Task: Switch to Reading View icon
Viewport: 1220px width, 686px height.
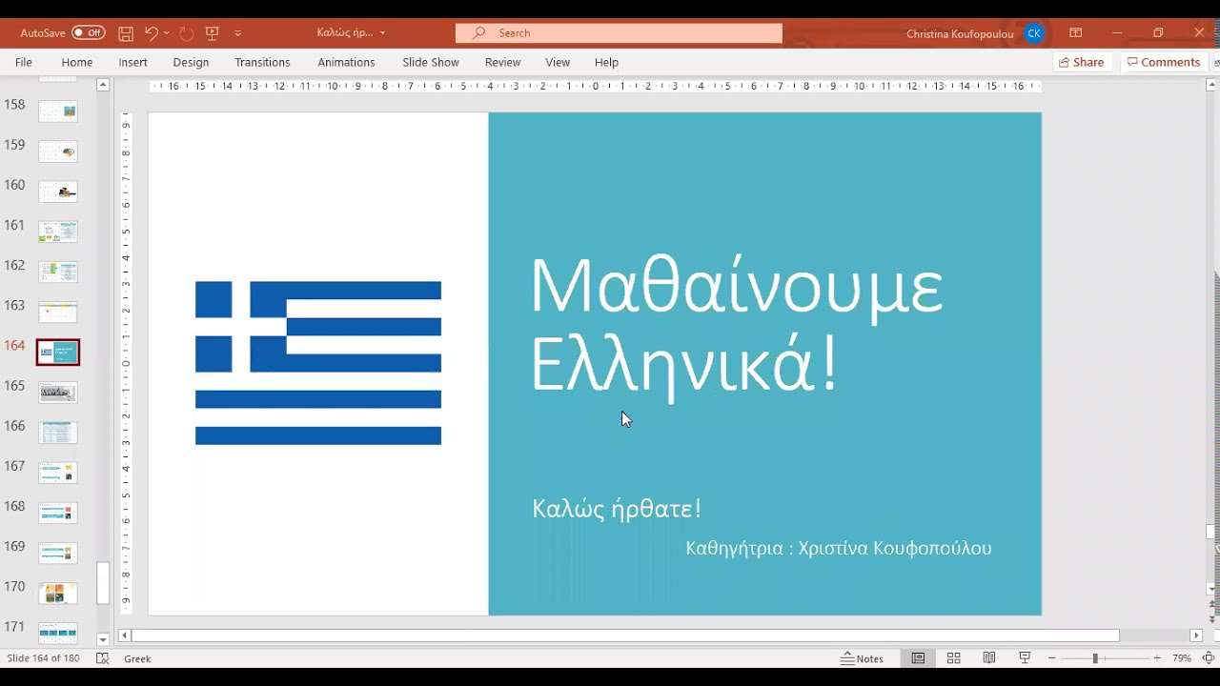Action: [989, 658]
